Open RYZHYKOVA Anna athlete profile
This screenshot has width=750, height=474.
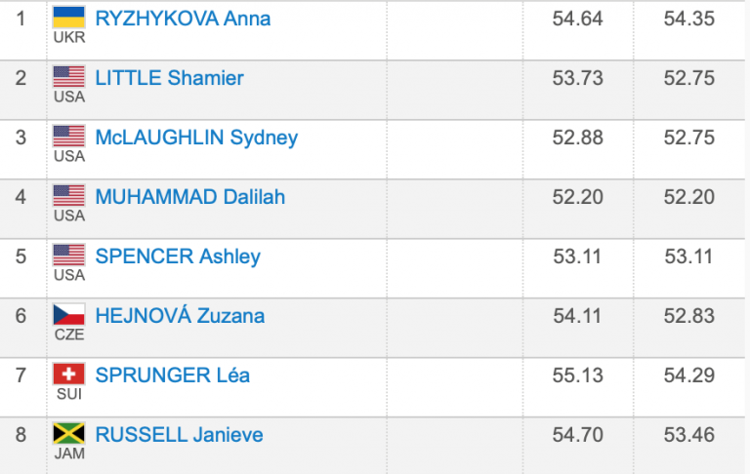[x=183, y=19]
